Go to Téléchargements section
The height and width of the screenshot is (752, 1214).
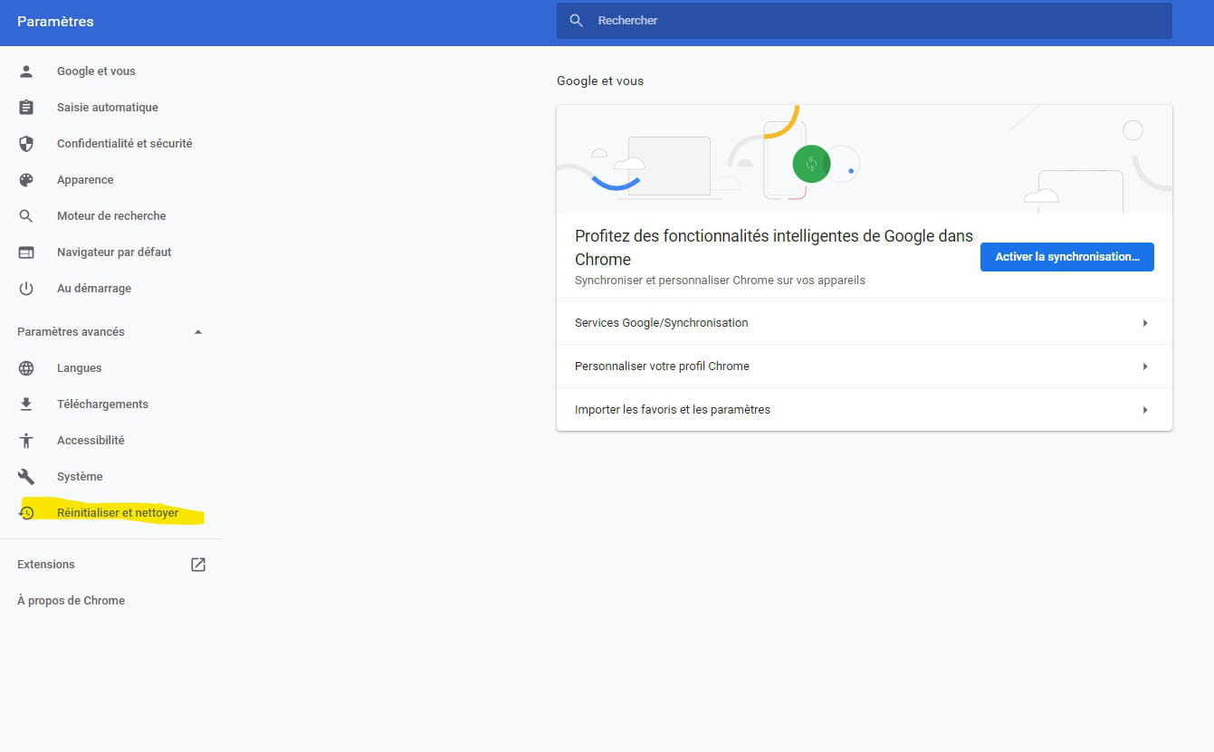coord(102,405)
